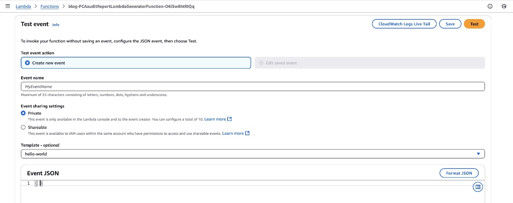Screen dimensions: 513x203
Task: Open the Info link next to Test event
Action: click(56, 25)
